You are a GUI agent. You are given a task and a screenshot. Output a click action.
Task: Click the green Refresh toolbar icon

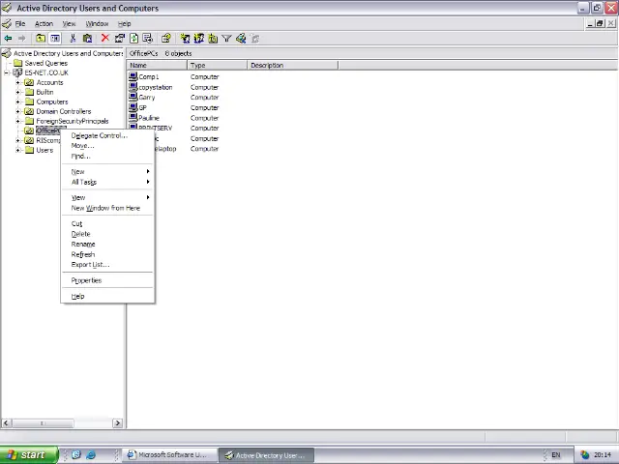133,39
